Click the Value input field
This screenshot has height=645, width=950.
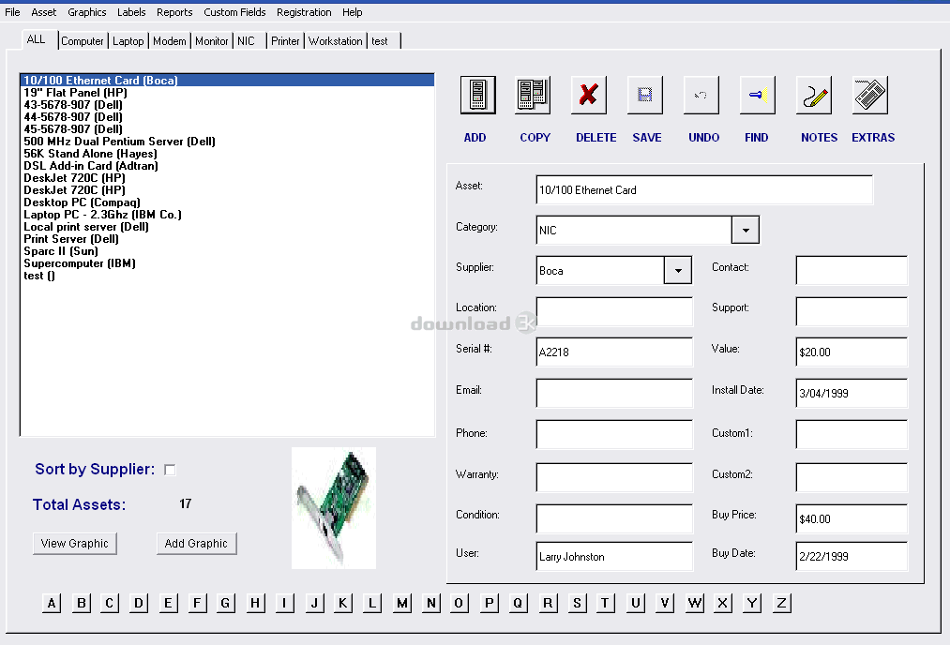852,352
